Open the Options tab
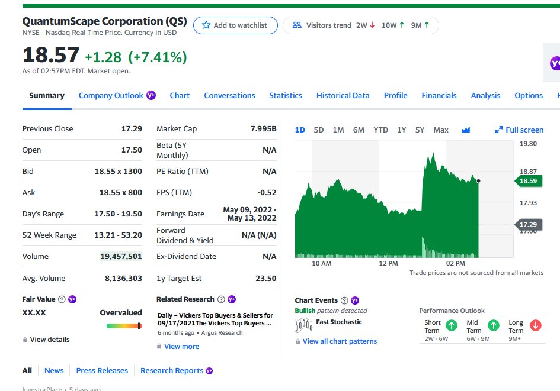The height and width of the screenshot is (391, 560). (x=529, y=95)
